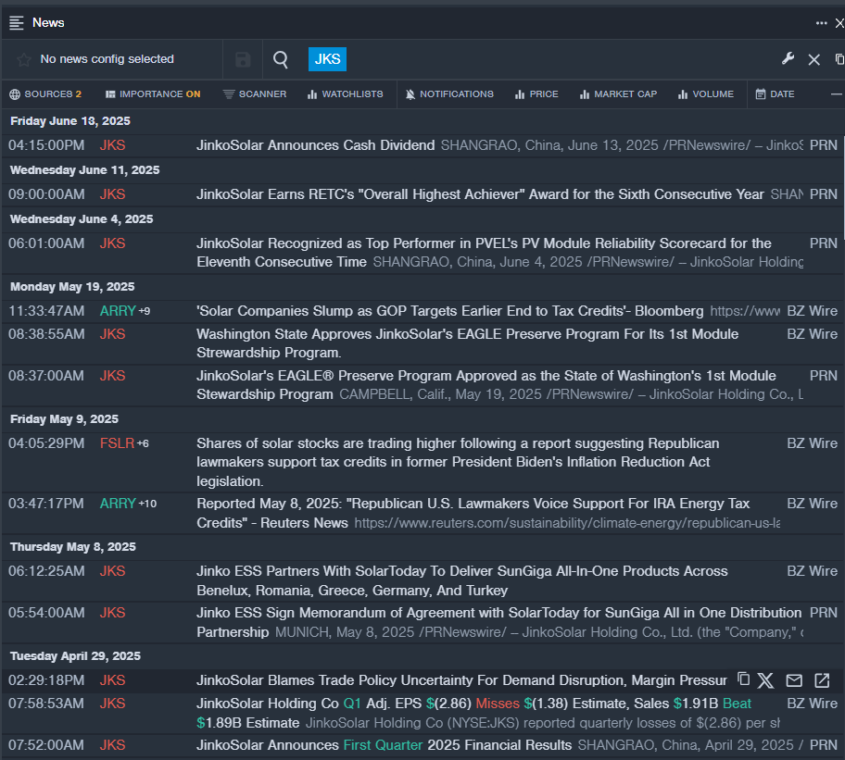The image size is (845, 760).
Task: Open the Sources filter
Action: (x=45, y=94)
